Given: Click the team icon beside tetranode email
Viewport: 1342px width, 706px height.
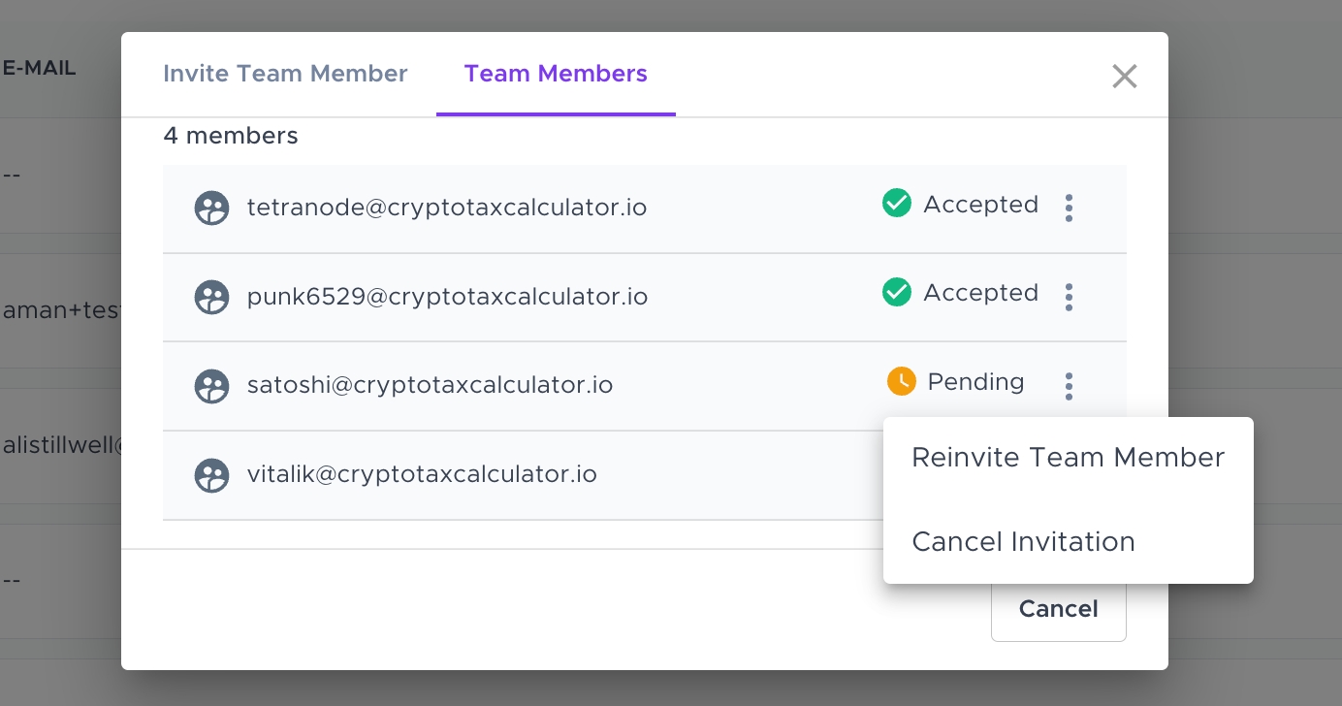Looking at the screenshot, I should click(x=212, y=209).
